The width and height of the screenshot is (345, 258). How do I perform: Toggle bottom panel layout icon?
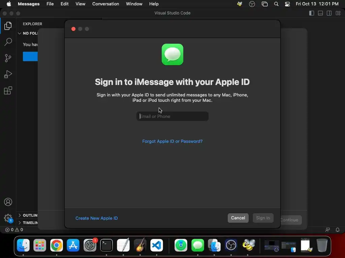(x=320, y=13)
